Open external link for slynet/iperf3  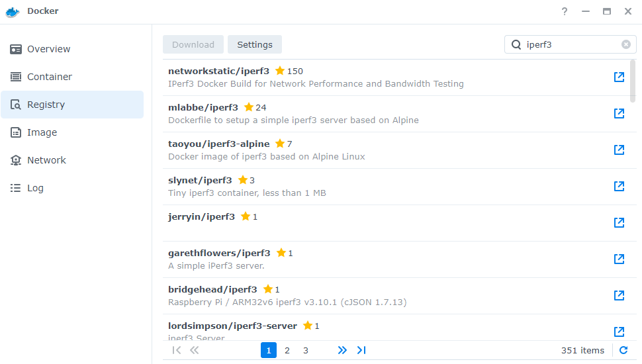(619, 186)
